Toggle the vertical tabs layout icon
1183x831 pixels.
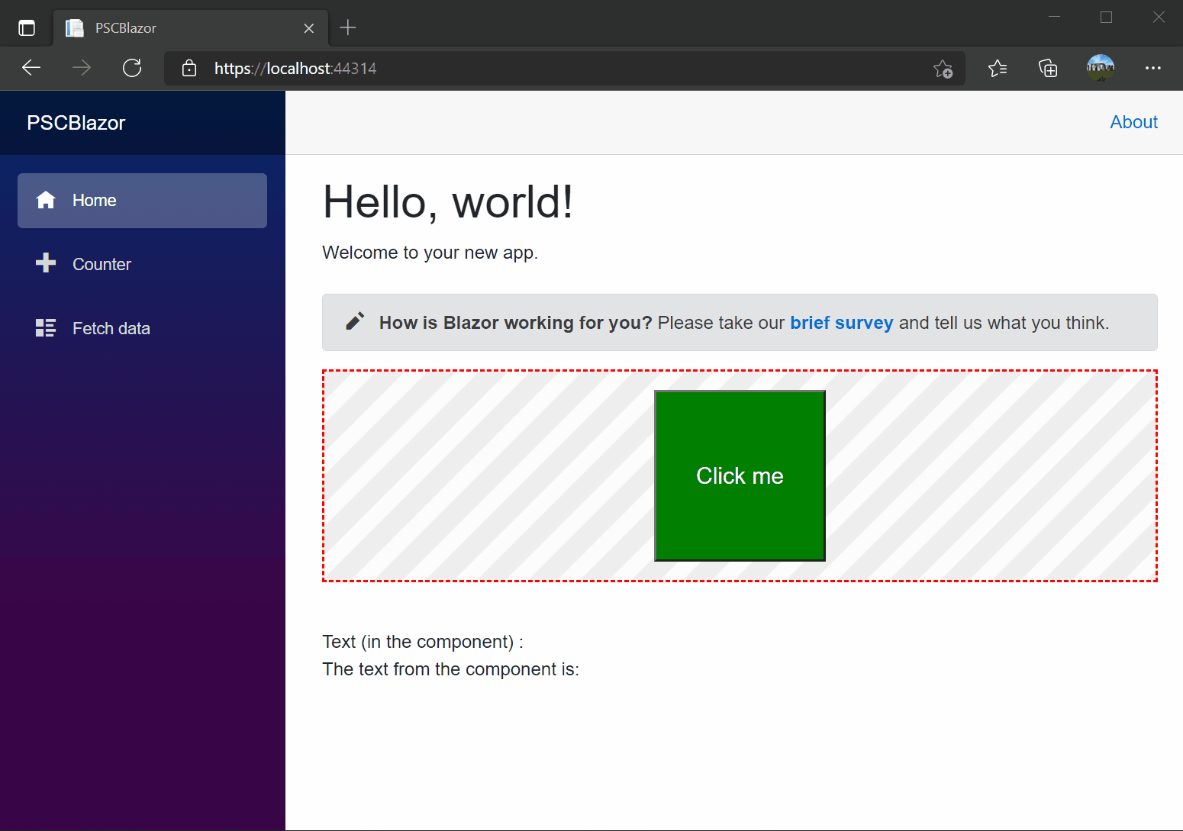(x=27, y=26)
